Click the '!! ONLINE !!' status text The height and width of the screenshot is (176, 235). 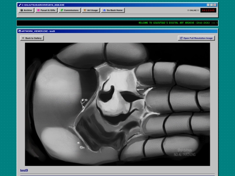click(x=193, y=10)
